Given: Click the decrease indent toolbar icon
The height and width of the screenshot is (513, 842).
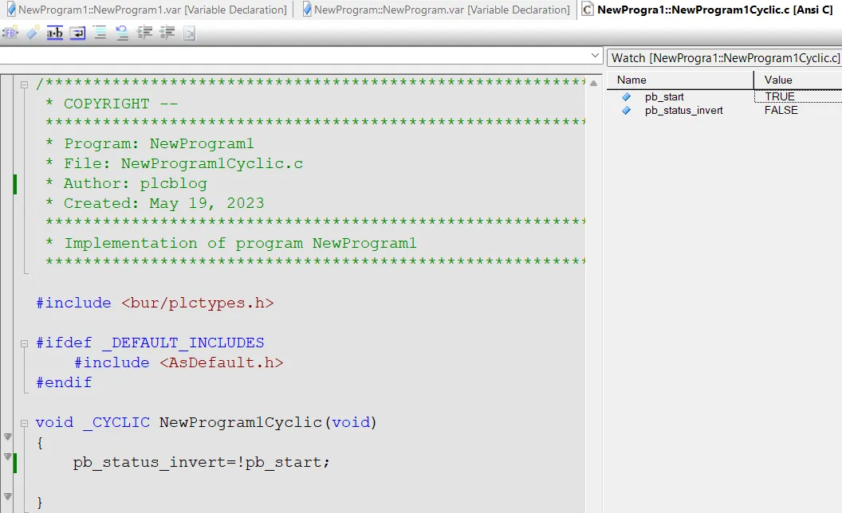Looking at the screenshot, I should pos(167,33).
